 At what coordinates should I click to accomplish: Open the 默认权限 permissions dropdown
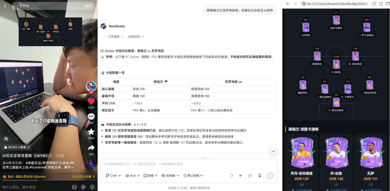(193, 176)
